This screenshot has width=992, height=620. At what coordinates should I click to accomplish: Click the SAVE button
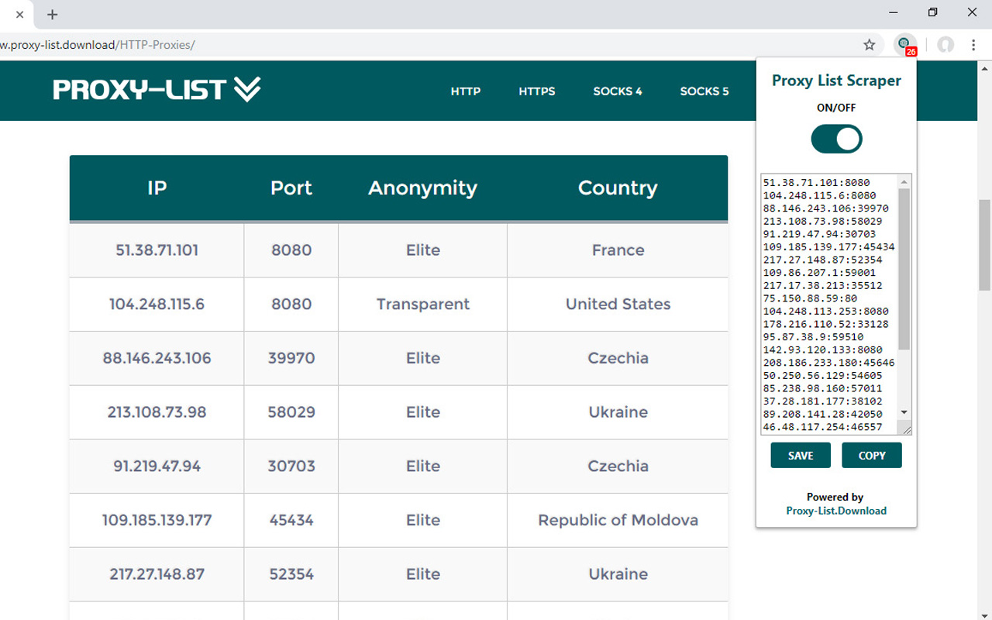(800, 455)
